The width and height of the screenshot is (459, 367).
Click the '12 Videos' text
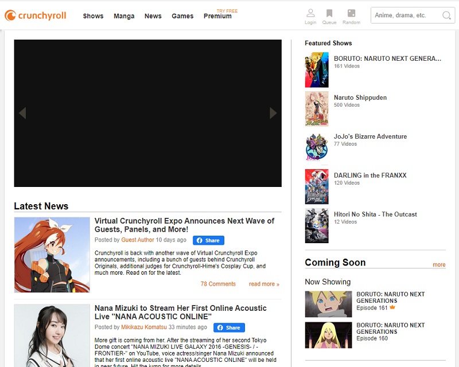[x=345, y=222]
